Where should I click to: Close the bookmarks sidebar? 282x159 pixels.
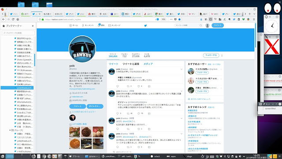point(33,26)
